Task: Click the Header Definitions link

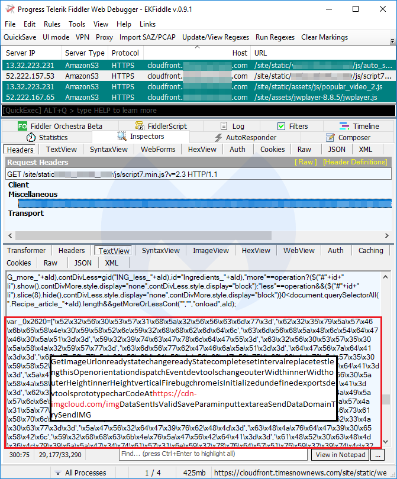Action: [355, 162]
